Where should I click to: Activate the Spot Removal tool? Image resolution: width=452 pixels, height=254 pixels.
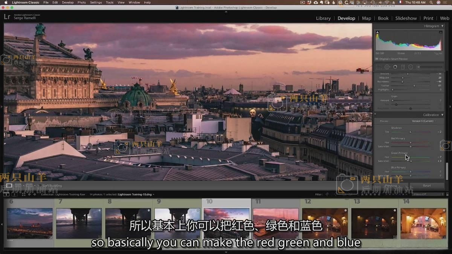[x=387, y=67]
